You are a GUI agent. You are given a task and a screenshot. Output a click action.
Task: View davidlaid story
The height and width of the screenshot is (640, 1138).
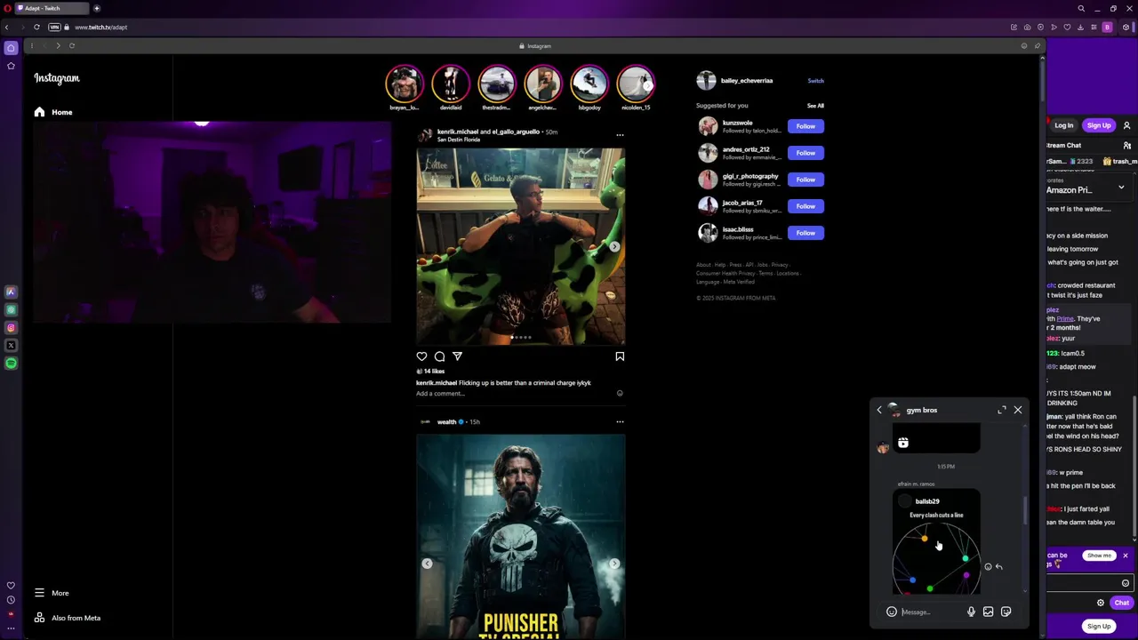coord(451,84)
